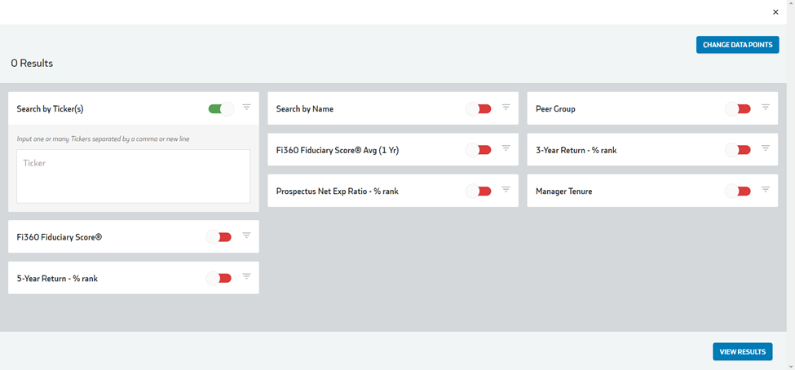Click the View Results button

coord(742,352)
